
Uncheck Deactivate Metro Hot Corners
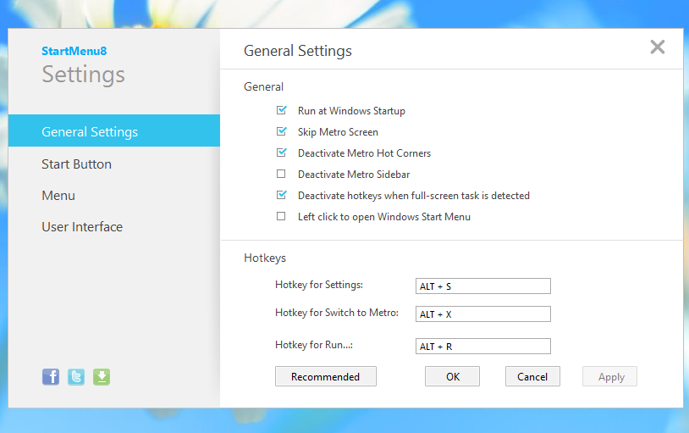[x=281, y=153]
